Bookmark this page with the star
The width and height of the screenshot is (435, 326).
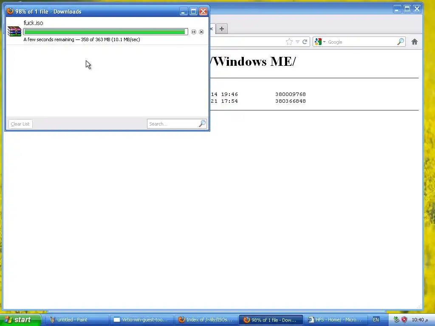pyautogui.click(x=289, y=42)
